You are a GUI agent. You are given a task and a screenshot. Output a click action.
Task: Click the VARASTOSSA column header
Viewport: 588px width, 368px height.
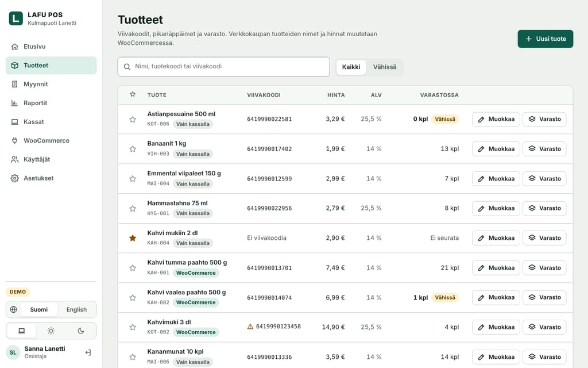click(x=439, y=95)
